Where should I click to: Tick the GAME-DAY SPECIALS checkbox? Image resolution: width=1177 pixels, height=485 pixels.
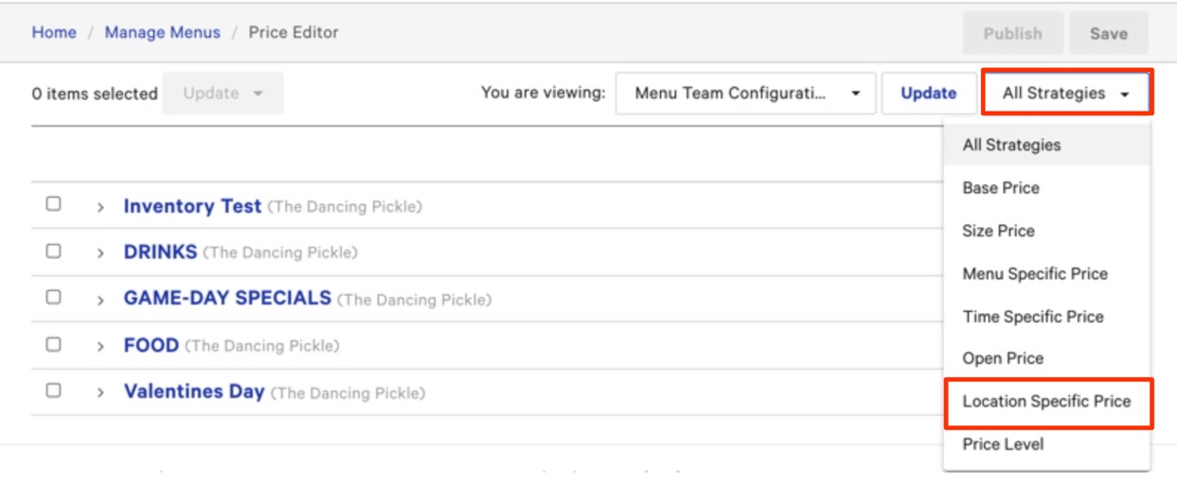point(54,298)
